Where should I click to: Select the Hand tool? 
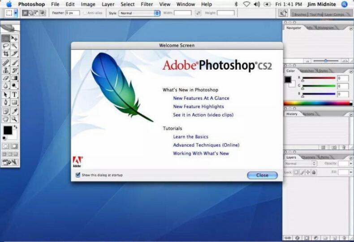point(6,119)
